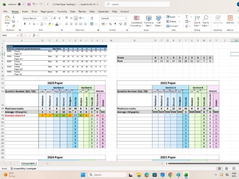Click the Accounting Number Format icon
Image resolution: width=239 pixels, height=179 pixels.
pos(103,24)
